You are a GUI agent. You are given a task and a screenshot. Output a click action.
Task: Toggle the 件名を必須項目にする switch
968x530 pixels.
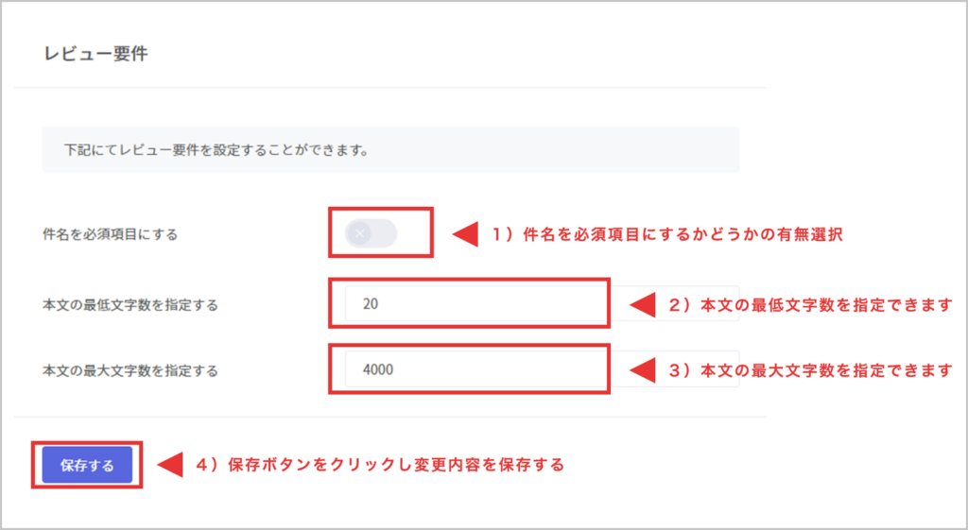click(372, 232)
